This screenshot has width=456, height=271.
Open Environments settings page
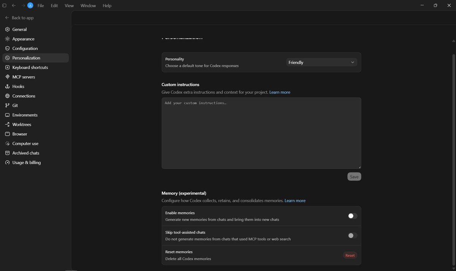point(35,115)
